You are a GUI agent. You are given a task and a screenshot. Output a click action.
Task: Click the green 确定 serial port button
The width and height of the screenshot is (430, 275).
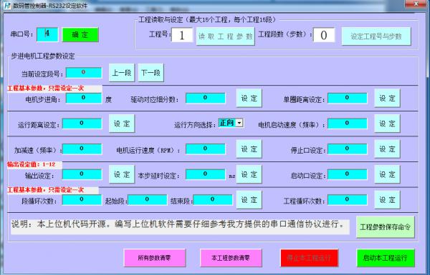tap(80, 35)
